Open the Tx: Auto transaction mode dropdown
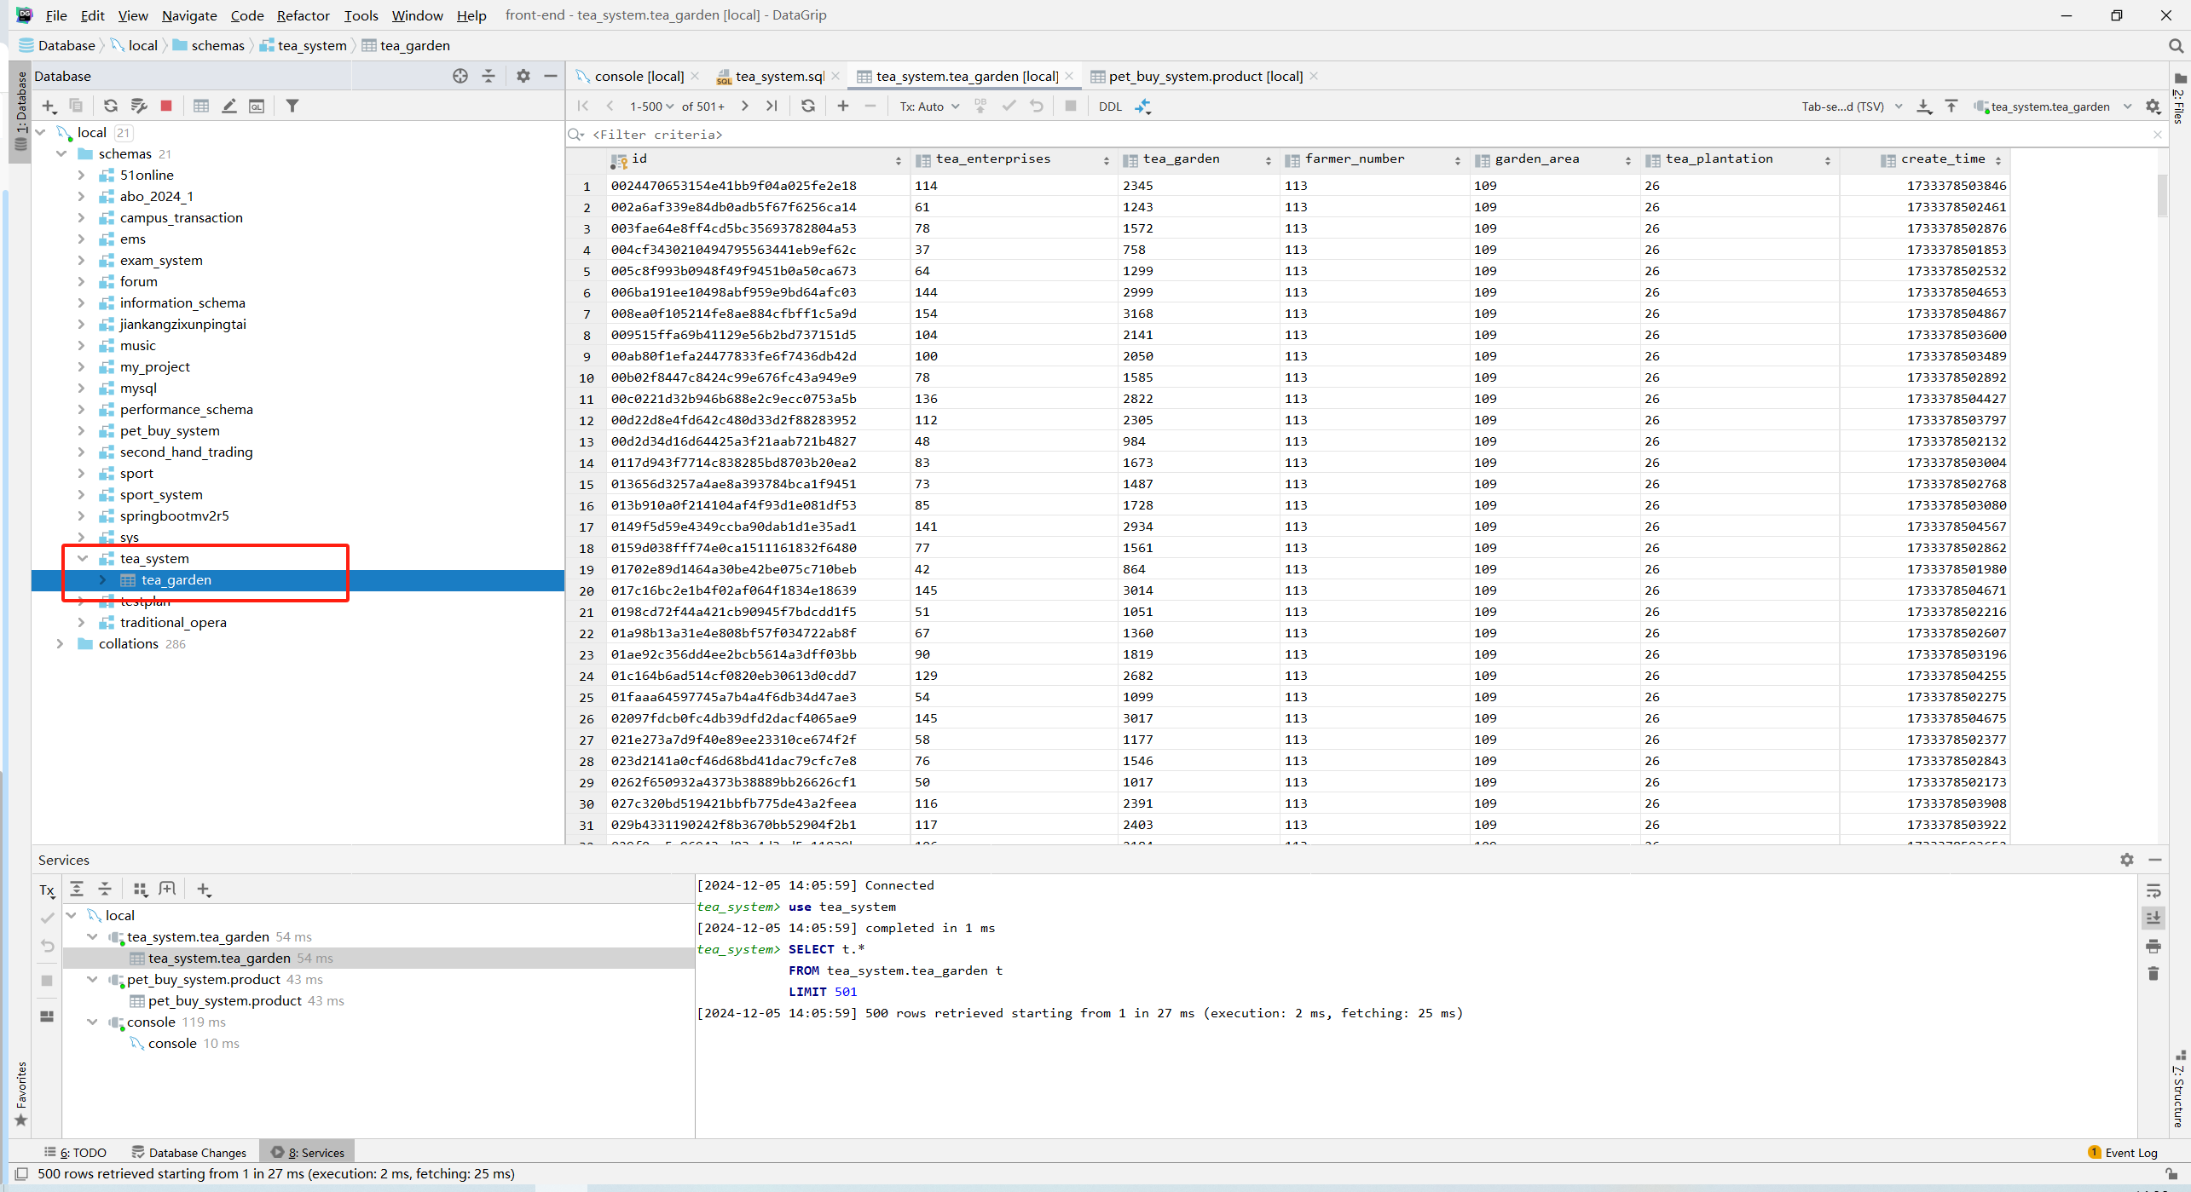The height and width of the screenshot is (1192, 2191). click(929, 107)
